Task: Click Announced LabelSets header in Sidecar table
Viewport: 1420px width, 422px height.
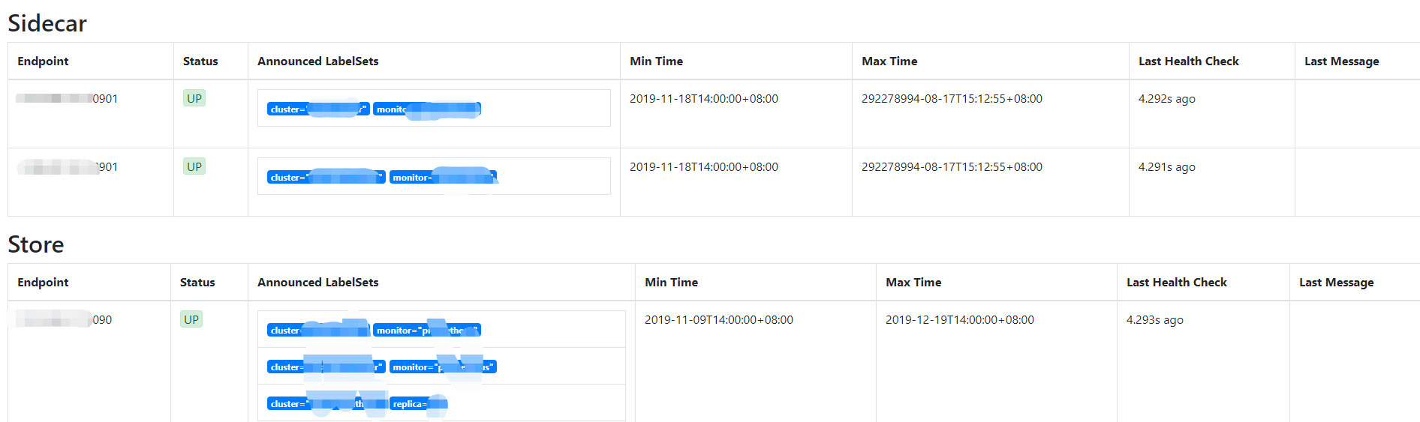Action: (317, 61)
